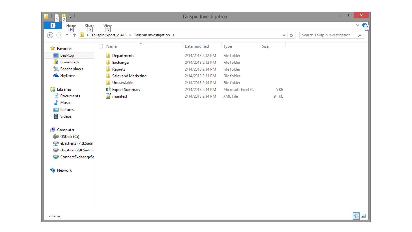412x232 pixels.
Task: Open Help with the question mark icon
Action: pos(365,25)
